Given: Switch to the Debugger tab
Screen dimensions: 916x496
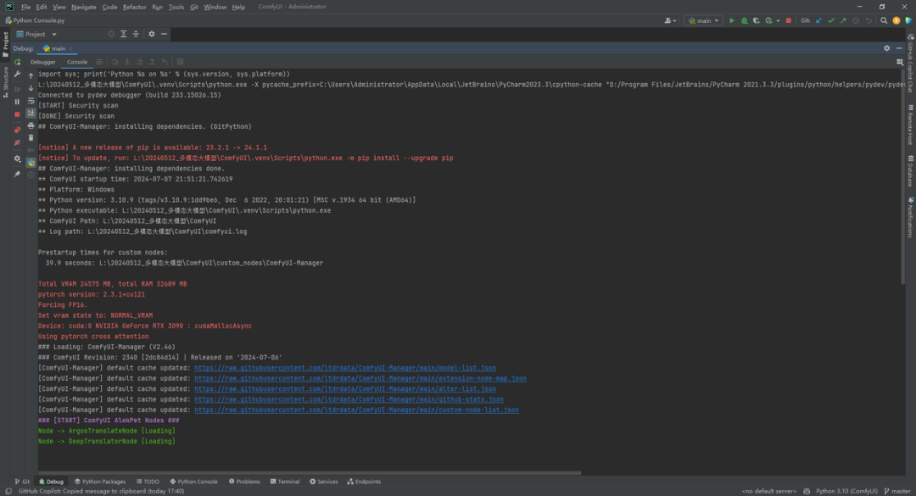Looking at the screenshot, I should 42,62.
